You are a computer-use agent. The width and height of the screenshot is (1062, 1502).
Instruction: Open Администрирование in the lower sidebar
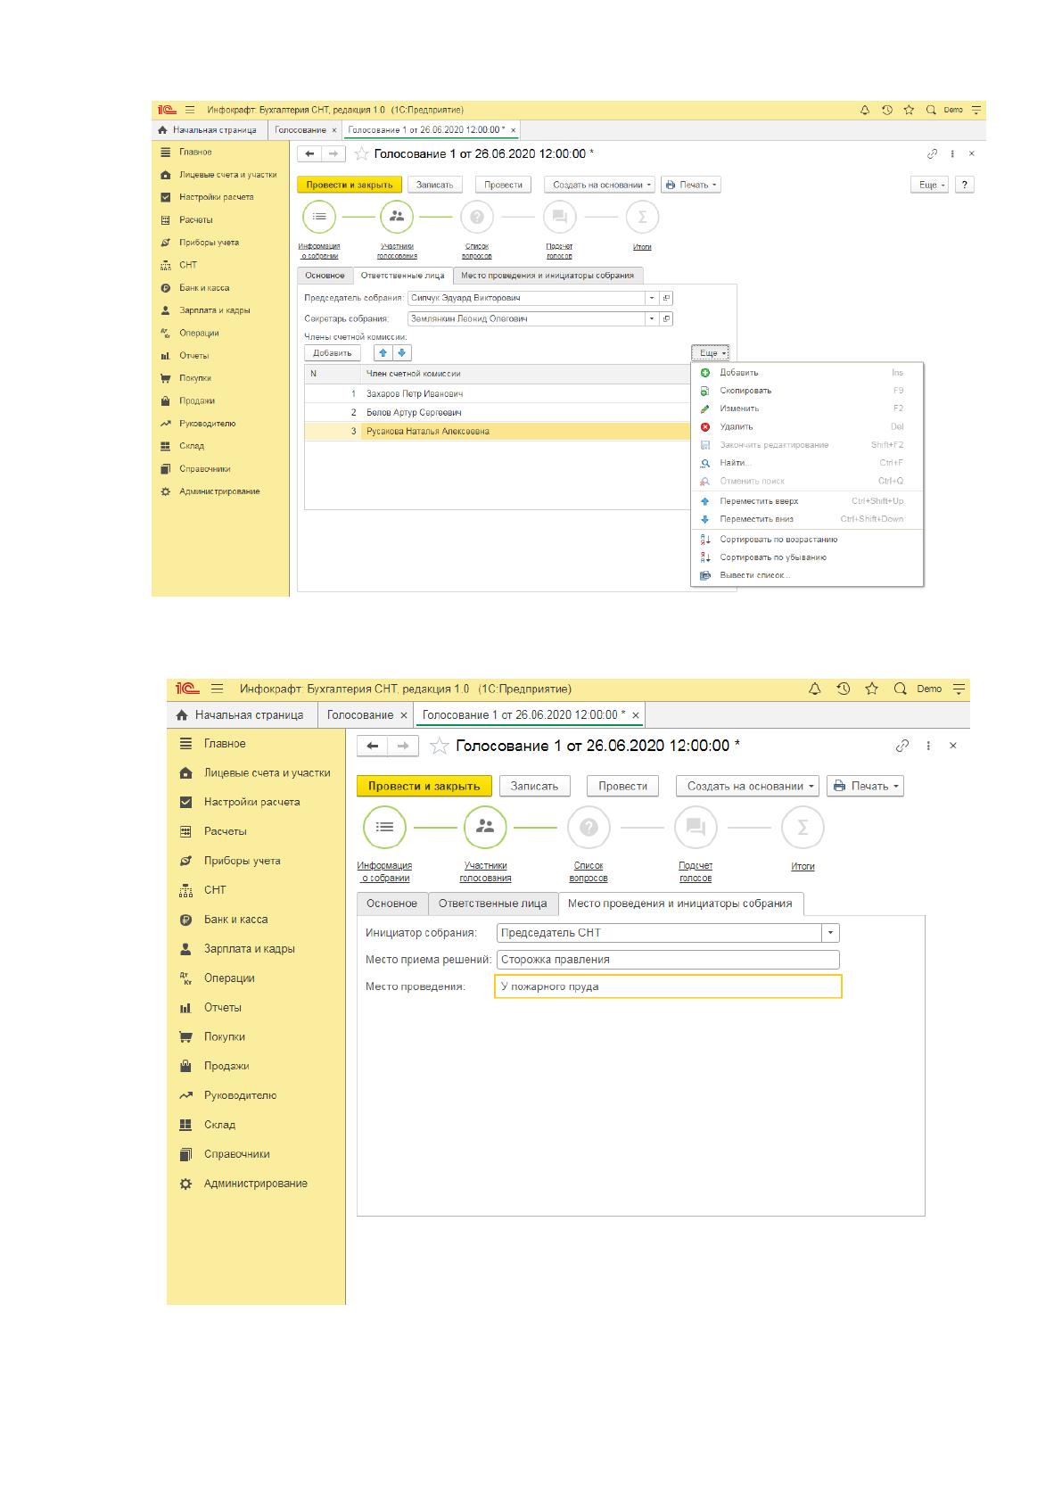pos(255,1184)
